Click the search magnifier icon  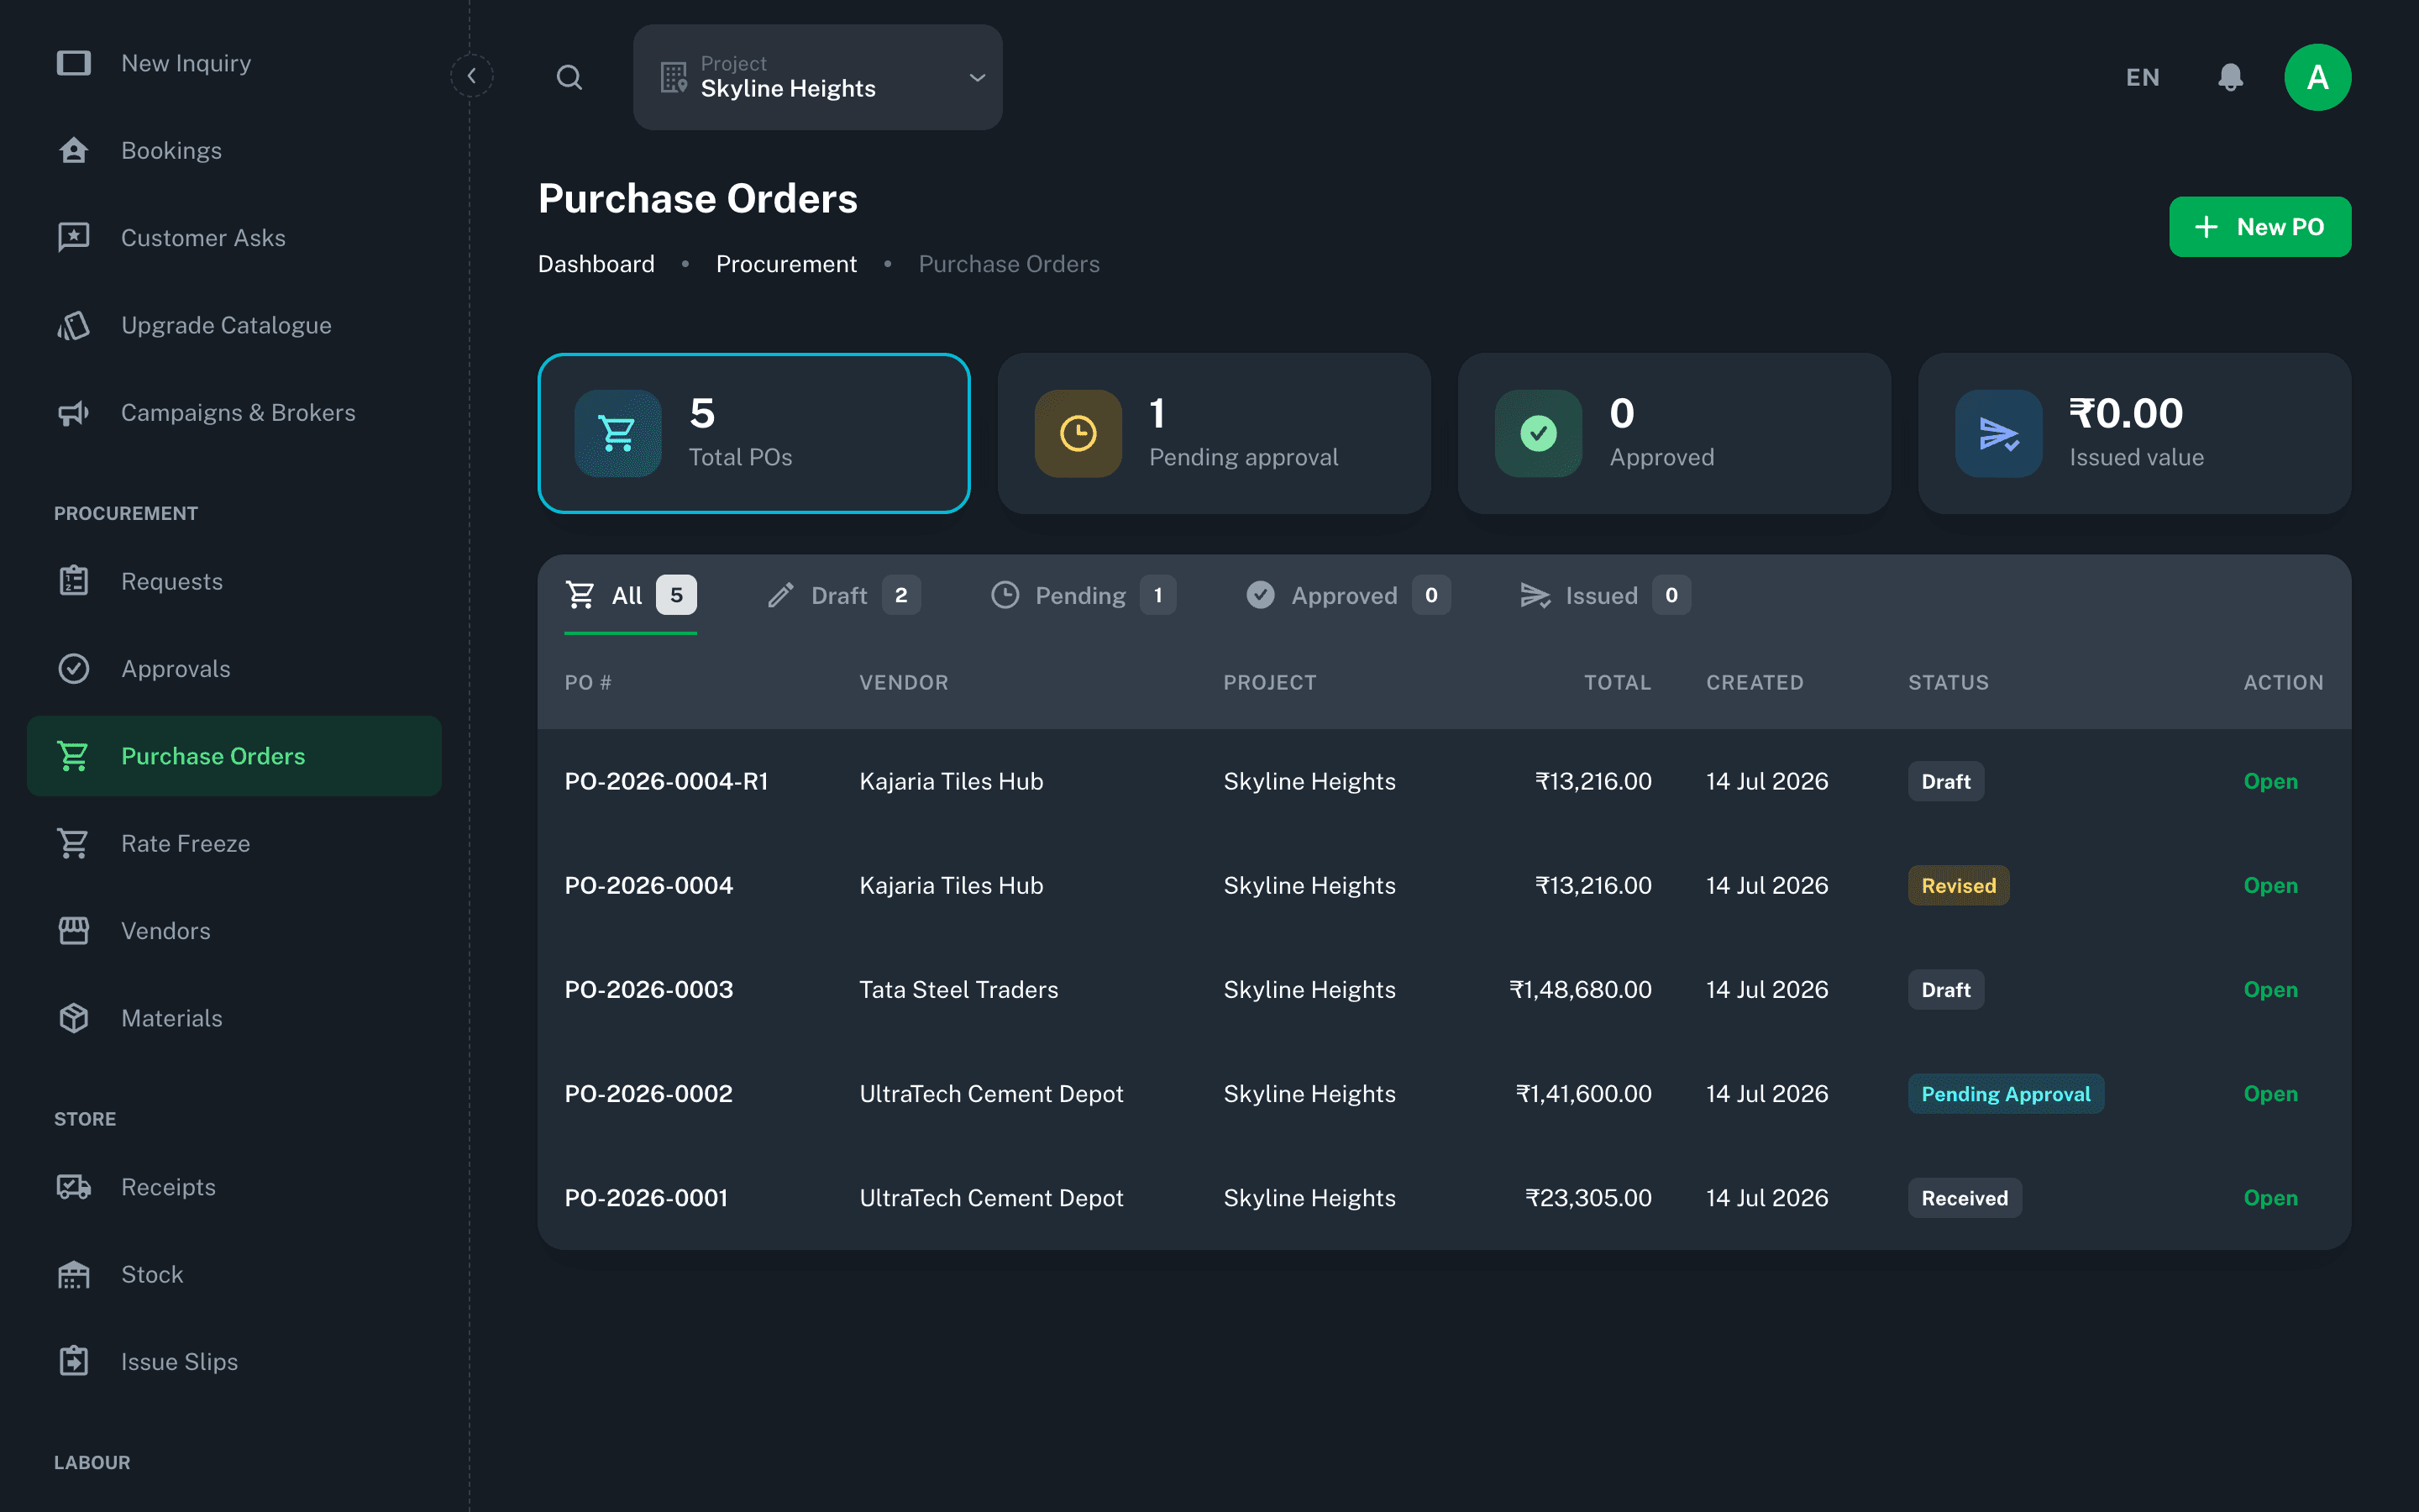[569, 77]
